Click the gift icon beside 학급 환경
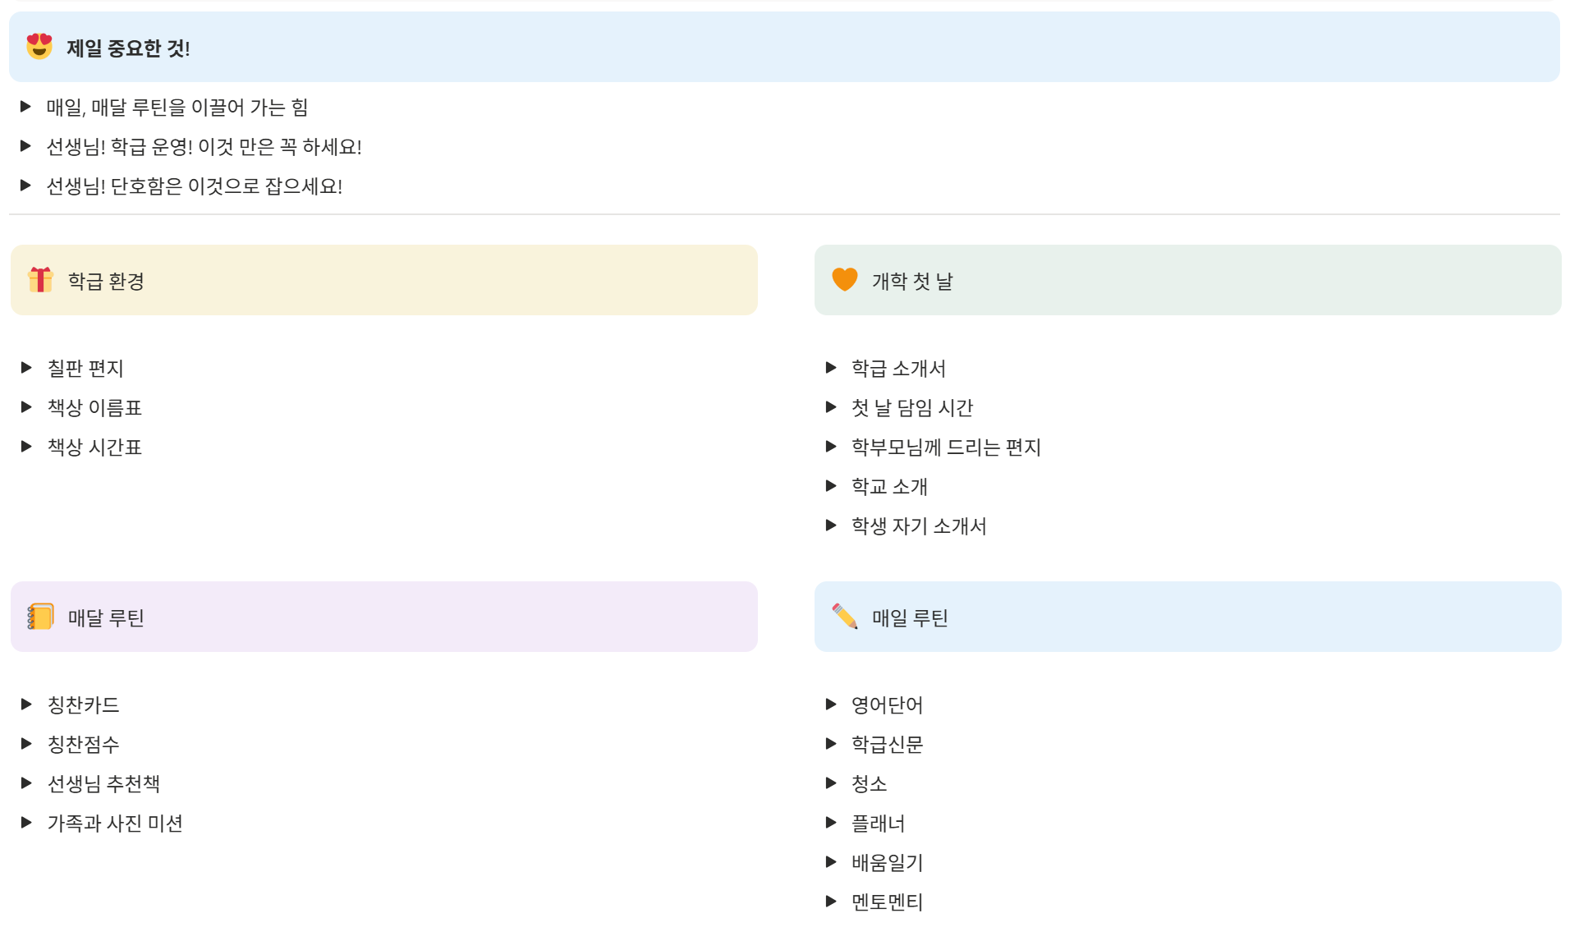 (40, 280)
